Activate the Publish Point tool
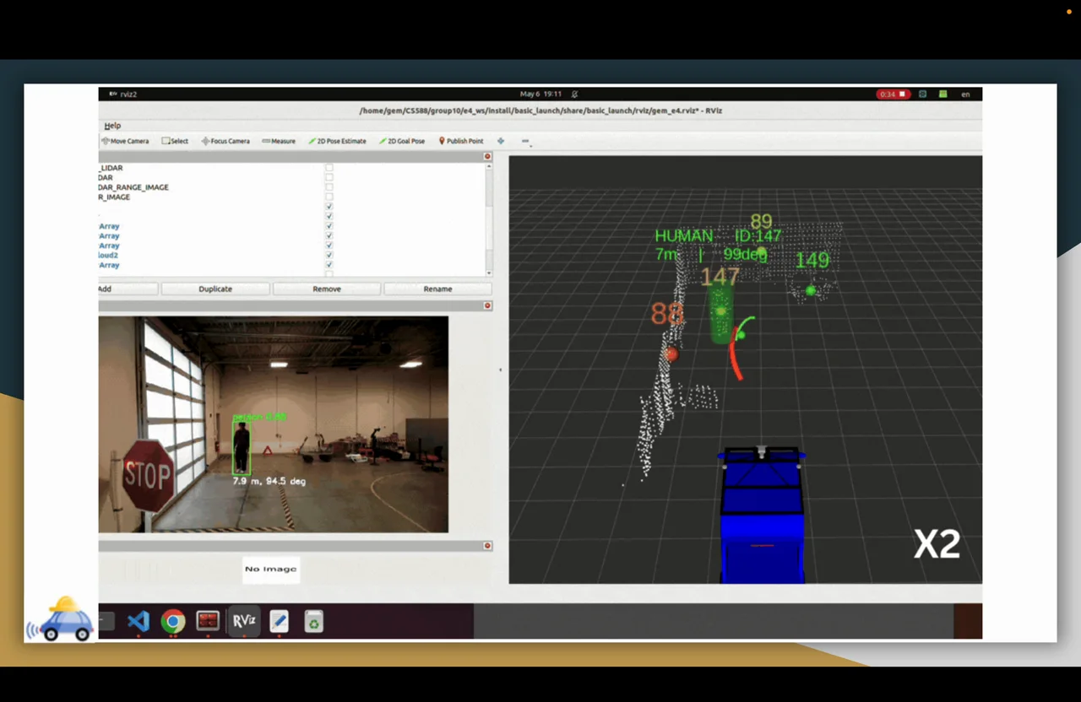 pyautogui.click(x=461, y=141)
